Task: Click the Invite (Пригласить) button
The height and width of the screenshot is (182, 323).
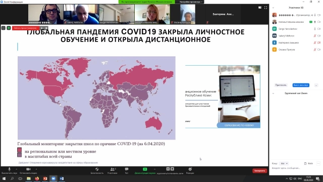Action: coord(281,85)
